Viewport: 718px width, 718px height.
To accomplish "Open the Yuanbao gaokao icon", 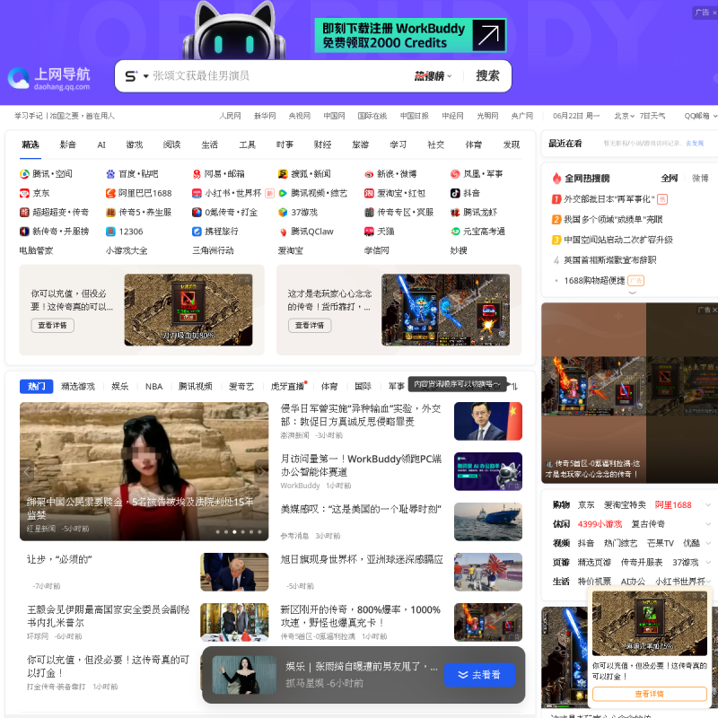I will click(x=455, y=232).
